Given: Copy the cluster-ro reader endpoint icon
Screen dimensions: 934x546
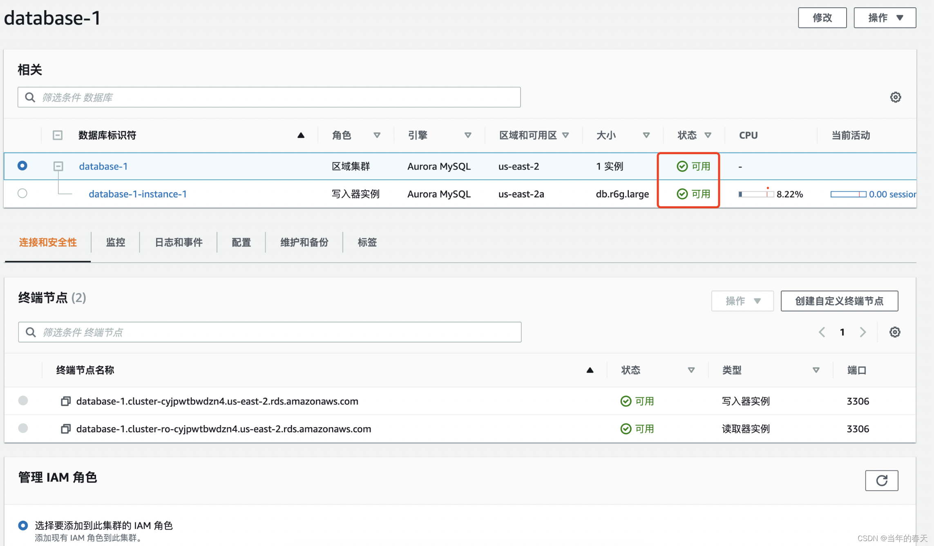Looking at the screenshot, I should pos(65,429).
